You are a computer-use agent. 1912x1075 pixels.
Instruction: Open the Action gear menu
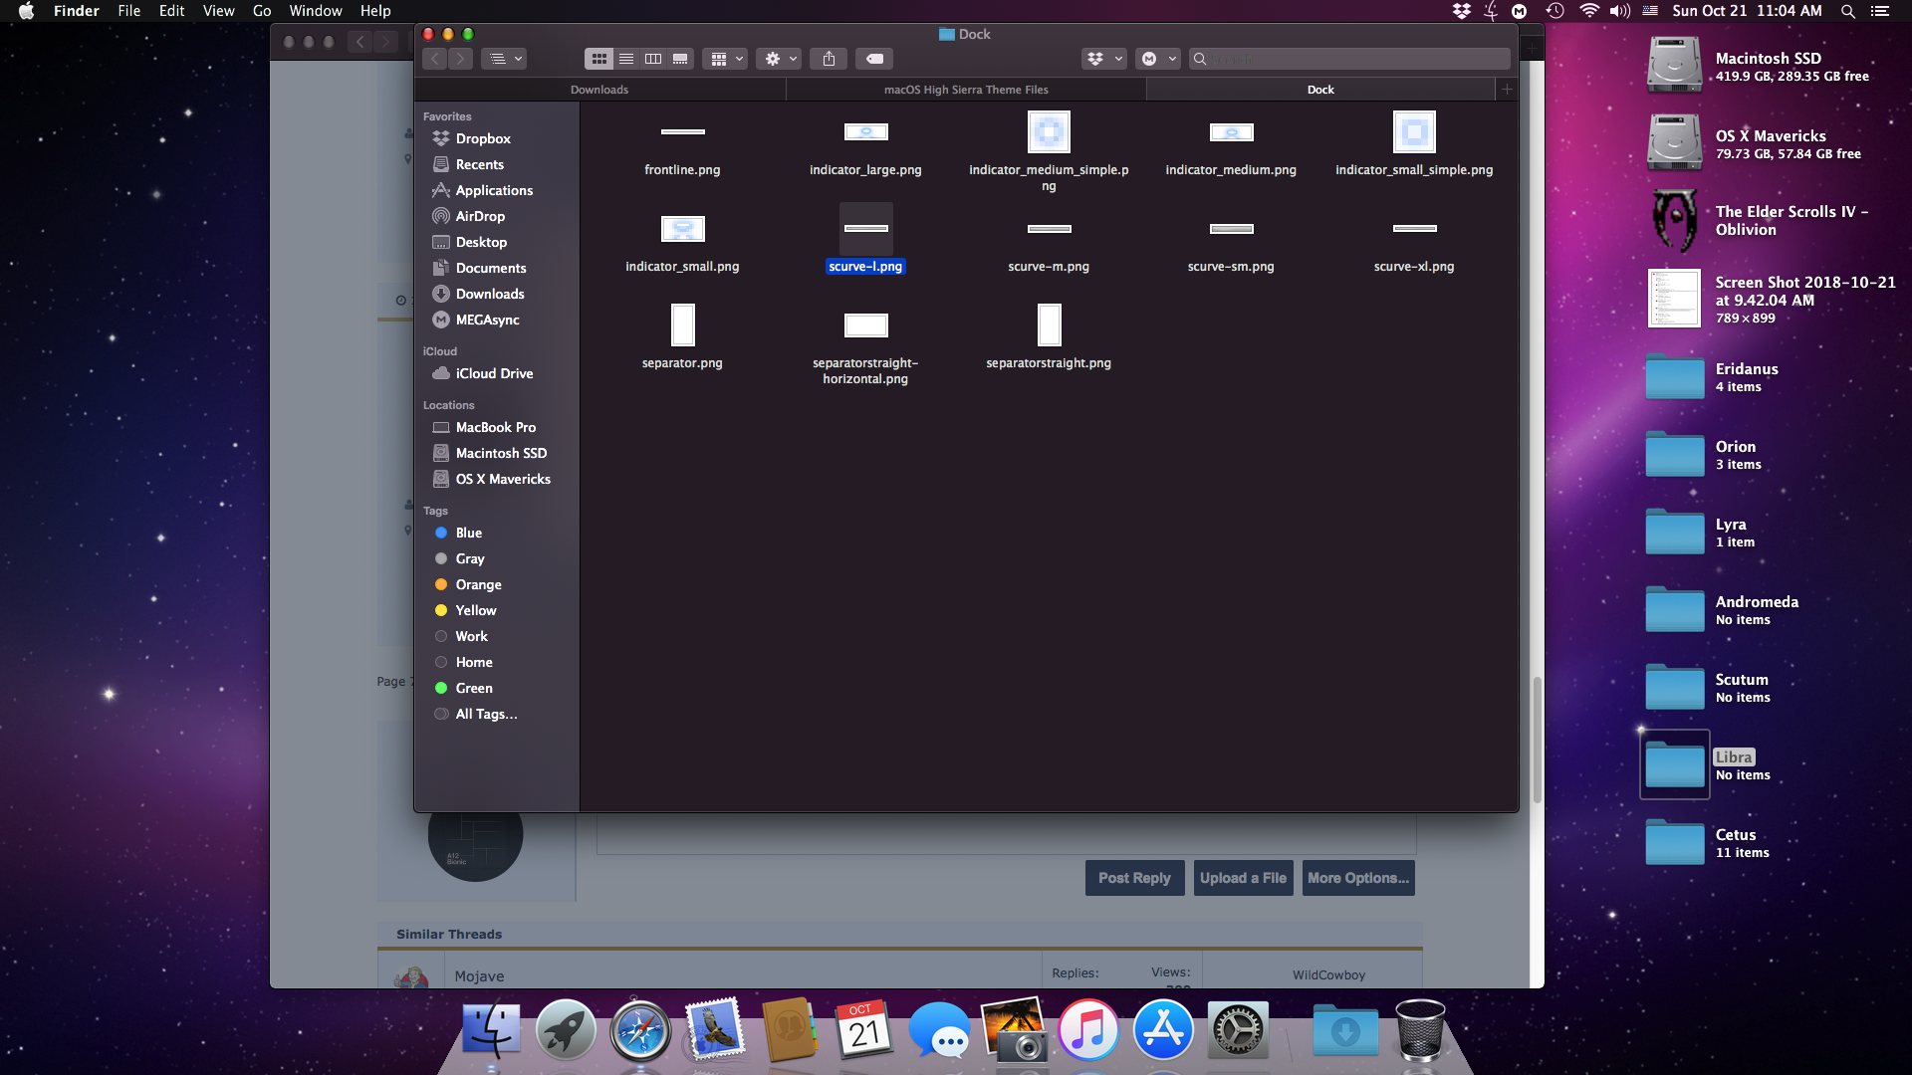(779, 59)
